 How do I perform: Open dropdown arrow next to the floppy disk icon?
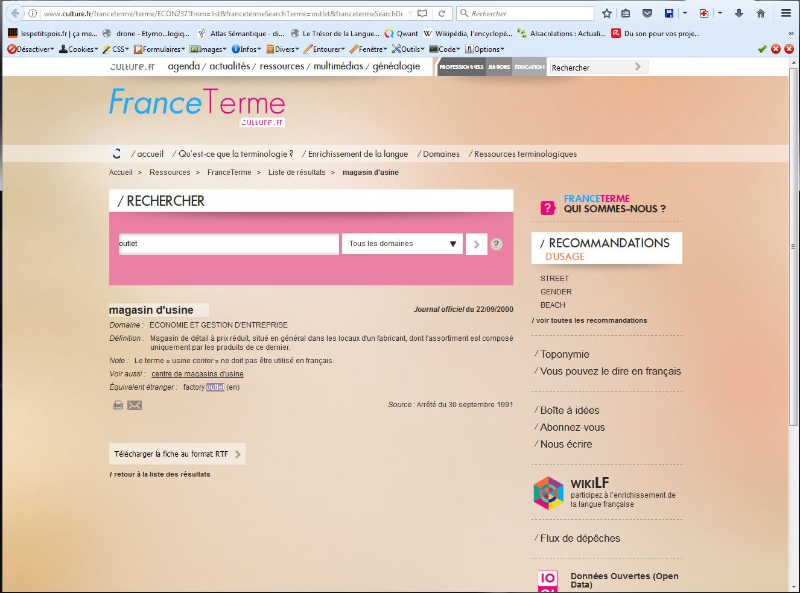(x=685, y=13)
